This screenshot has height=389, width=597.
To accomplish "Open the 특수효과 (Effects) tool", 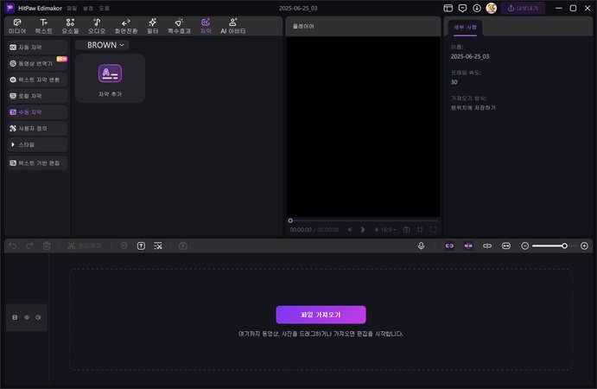I will [178, 26].
